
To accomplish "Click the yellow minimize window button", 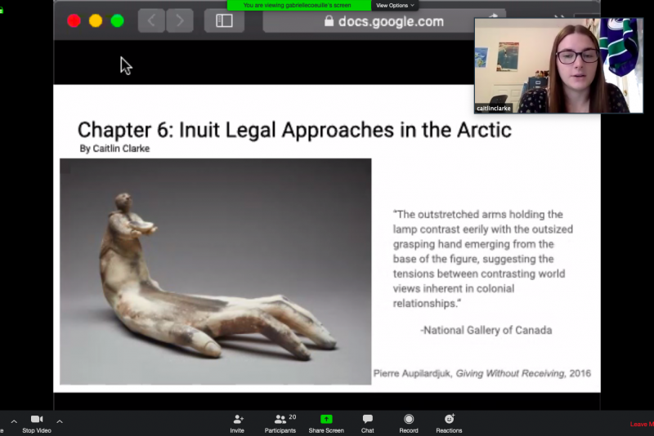I will [96, 21].
